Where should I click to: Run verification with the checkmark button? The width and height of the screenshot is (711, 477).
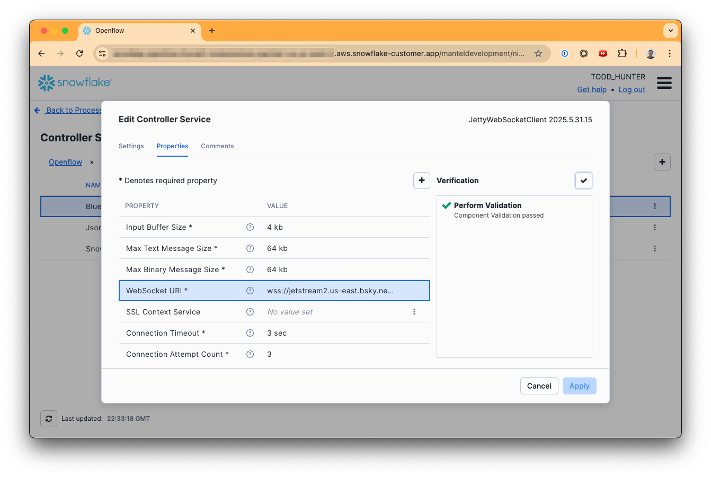pyautogui.click(x=584, y=181)
